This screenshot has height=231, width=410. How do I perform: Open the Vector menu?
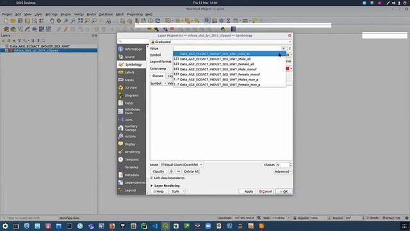[79, 14]
